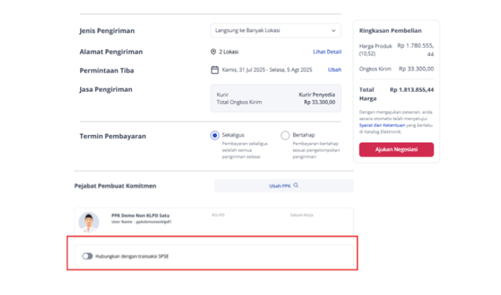Expand the Jenis Pengiriman dropdown chevron

coord(334,31)
